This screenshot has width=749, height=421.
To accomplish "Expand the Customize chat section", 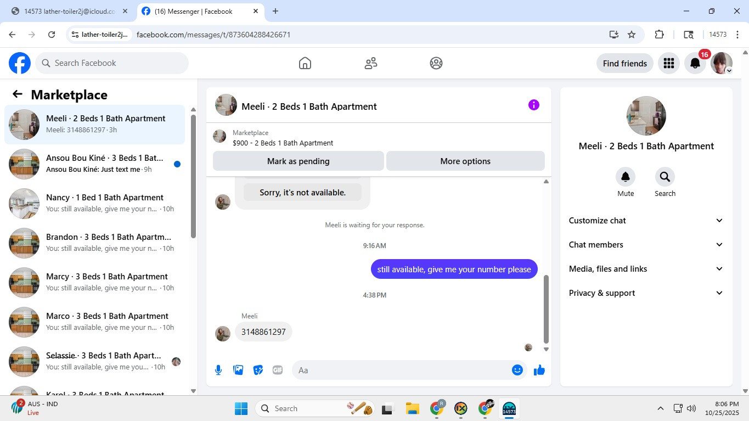I will pyautogui.click(x=646, y=221).
